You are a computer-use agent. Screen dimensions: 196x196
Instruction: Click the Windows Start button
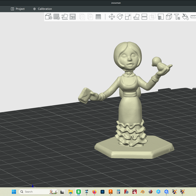tap(14, 192)
